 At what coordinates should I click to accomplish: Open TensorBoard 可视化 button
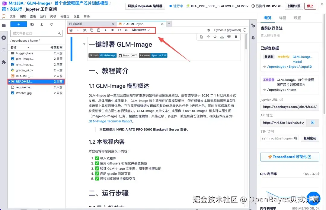289,157
